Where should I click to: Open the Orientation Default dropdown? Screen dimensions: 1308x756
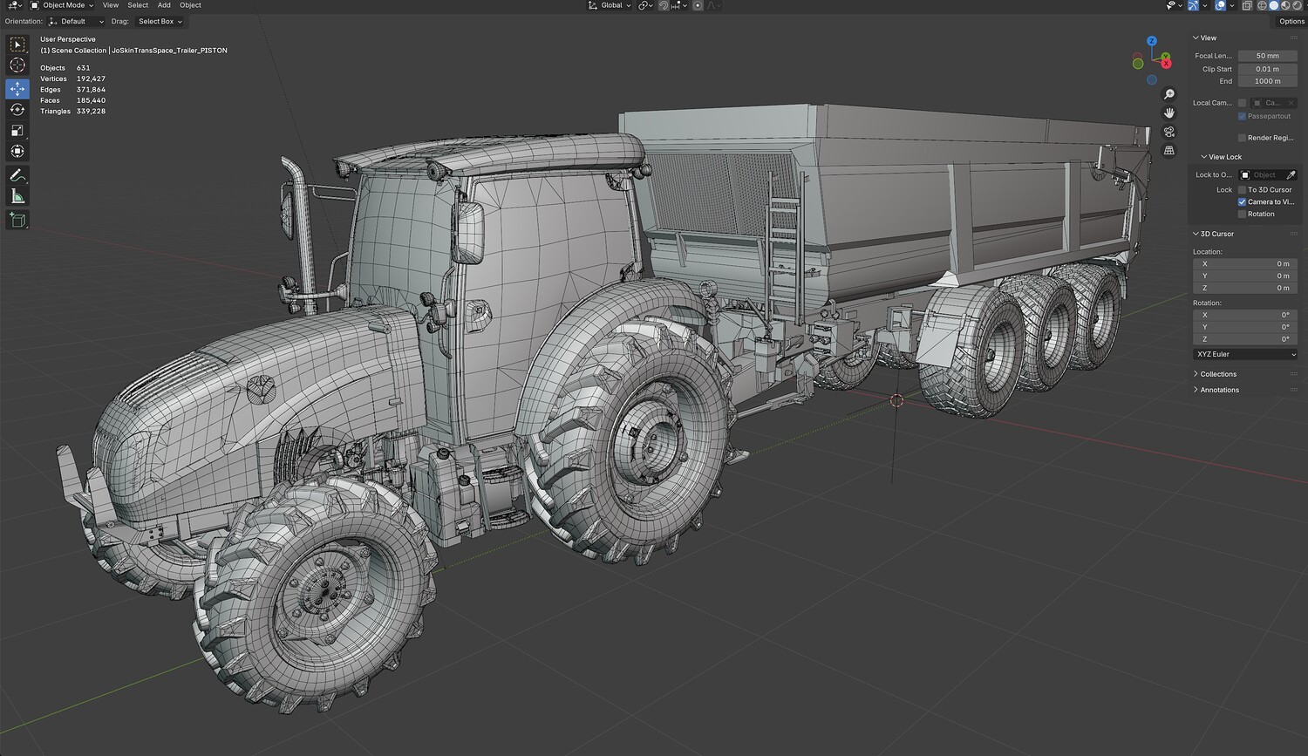(77, 22)
